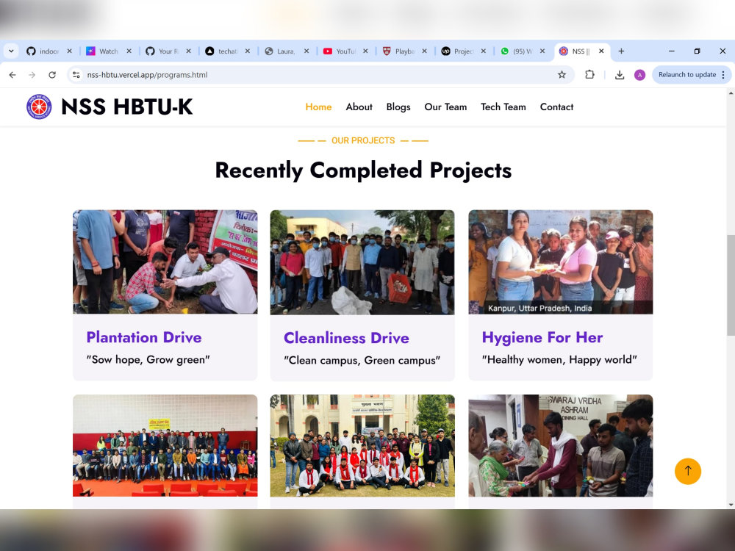Open the extensions puzzle icon

click(589, 74)
